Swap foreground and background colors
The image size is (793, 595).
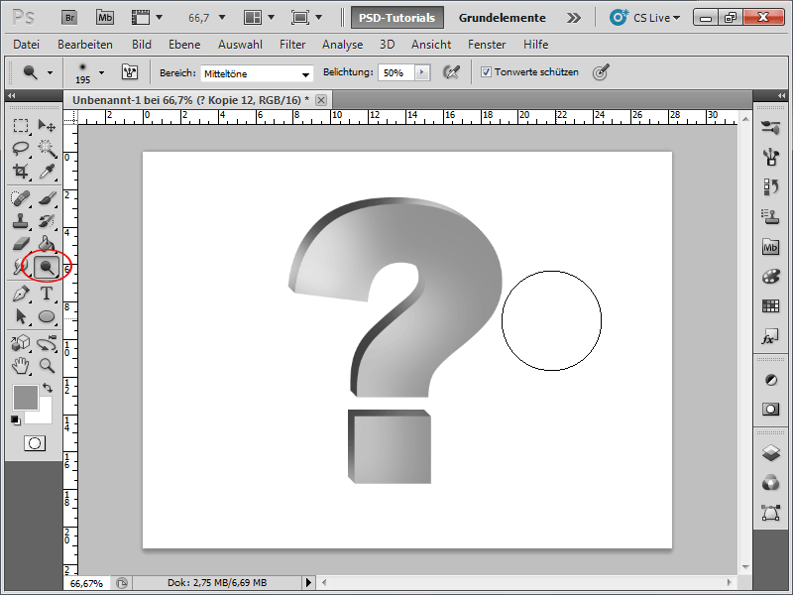click(48, 388)
